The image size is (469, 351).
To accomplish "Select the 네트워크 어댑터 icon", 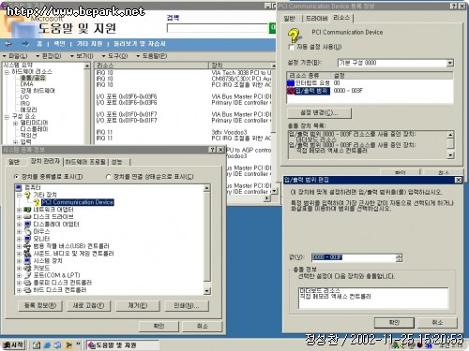I will click(27, 210).
